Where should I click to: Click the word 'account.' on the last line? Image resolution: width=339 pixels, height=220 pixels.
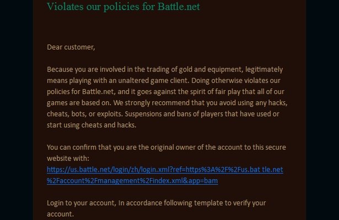(60, 214)
